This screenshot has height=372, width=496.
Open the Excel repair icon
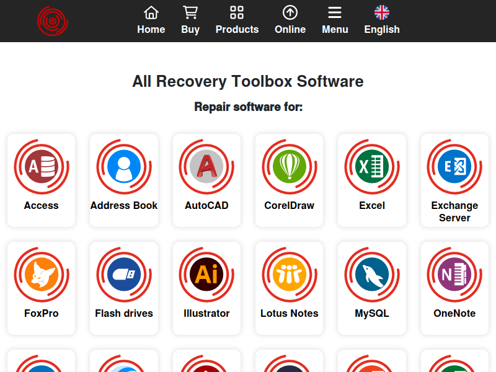pyautogui.click(x=372, y=167)
